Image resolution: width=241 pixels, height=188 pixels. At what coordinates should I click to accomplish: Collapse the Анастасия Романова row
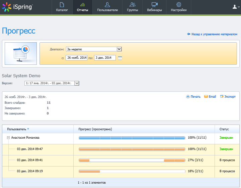tap(8, 138)
